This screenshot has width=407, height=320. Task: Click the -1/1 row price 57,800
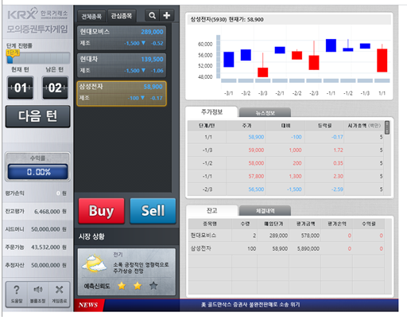point(256,176)
